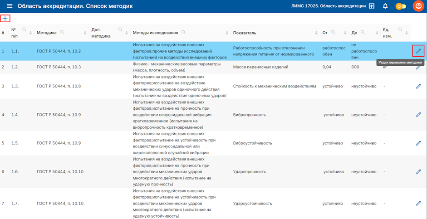Click the pencil edit icon for row 1.1
This screenshot has width=427, height=219.
418,51
